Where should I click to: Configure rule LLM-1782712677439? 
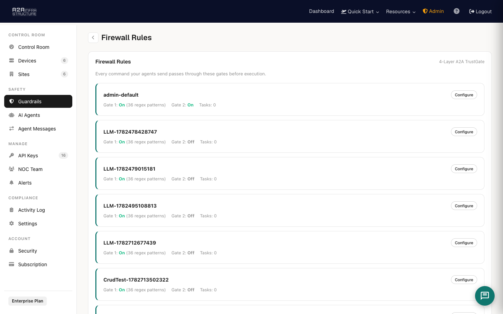pos(464,243)
